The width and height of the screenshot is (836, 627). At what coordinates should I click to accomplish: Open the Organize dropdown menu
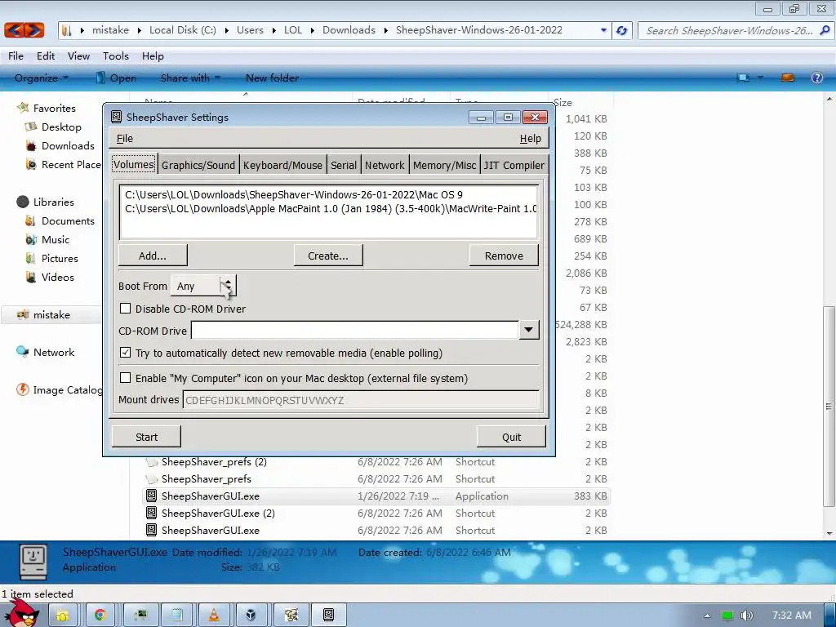pyautogui.click(x=41, y=78)
